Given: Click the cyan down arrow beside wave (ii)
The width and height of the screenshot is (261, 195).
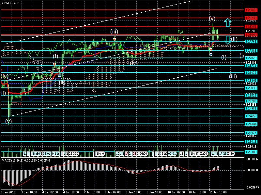Looking at the screenshot, I should tap(227, 40).
